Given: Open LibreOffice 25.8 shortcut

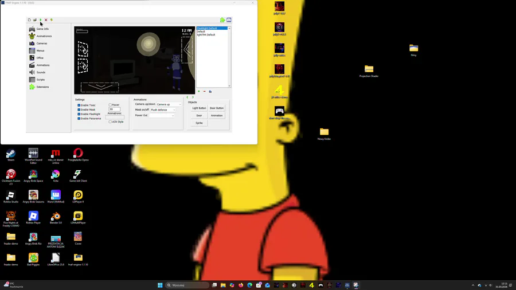Looking at the screenshot, I should (56, 260).
